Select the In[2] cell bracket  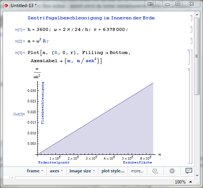(x=191, y=41)
